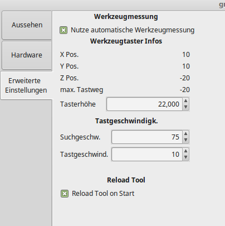Lower Tastgeschwind. value with down arrow

pos(185,157)
